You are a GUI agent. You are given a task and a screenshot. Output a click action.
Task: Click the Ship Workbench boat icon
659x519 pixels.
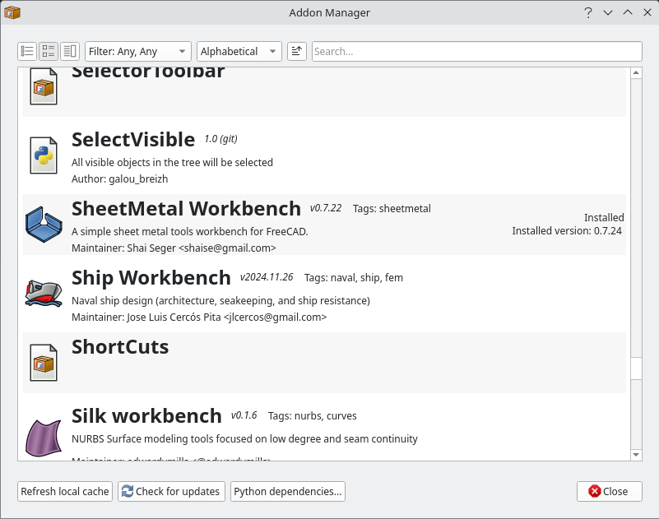tap(43, 293)
